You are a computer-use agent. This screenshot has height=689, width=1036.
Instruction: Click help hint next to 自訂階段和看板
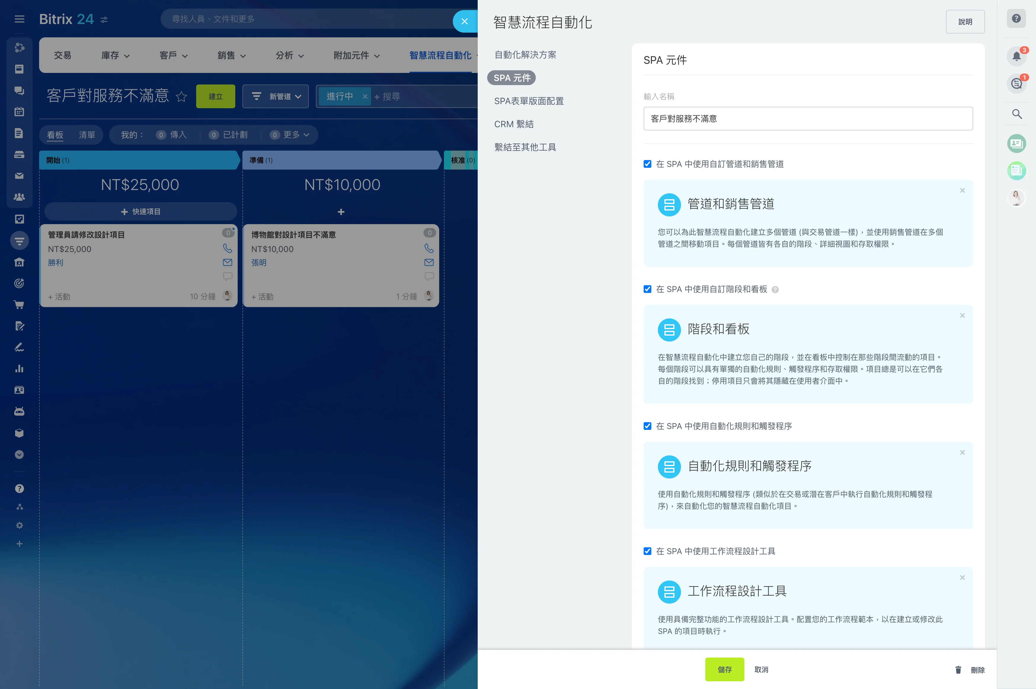pyautogui.click(x=775, y=290)
